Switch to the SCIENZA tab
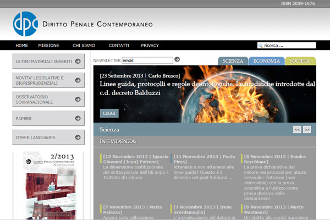 [x=233, y=61]
